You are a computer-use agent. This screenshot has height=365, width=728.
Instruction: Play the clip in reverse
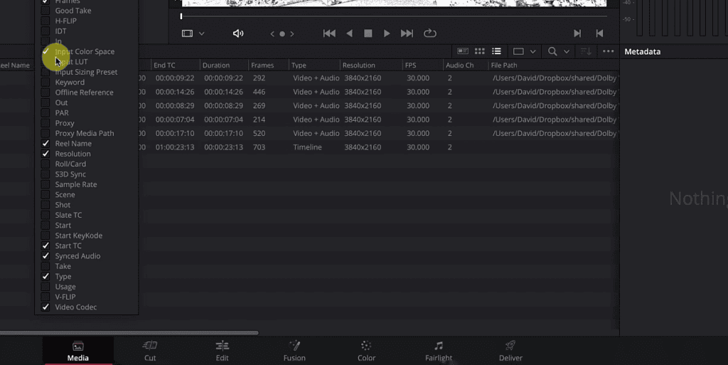349,33
